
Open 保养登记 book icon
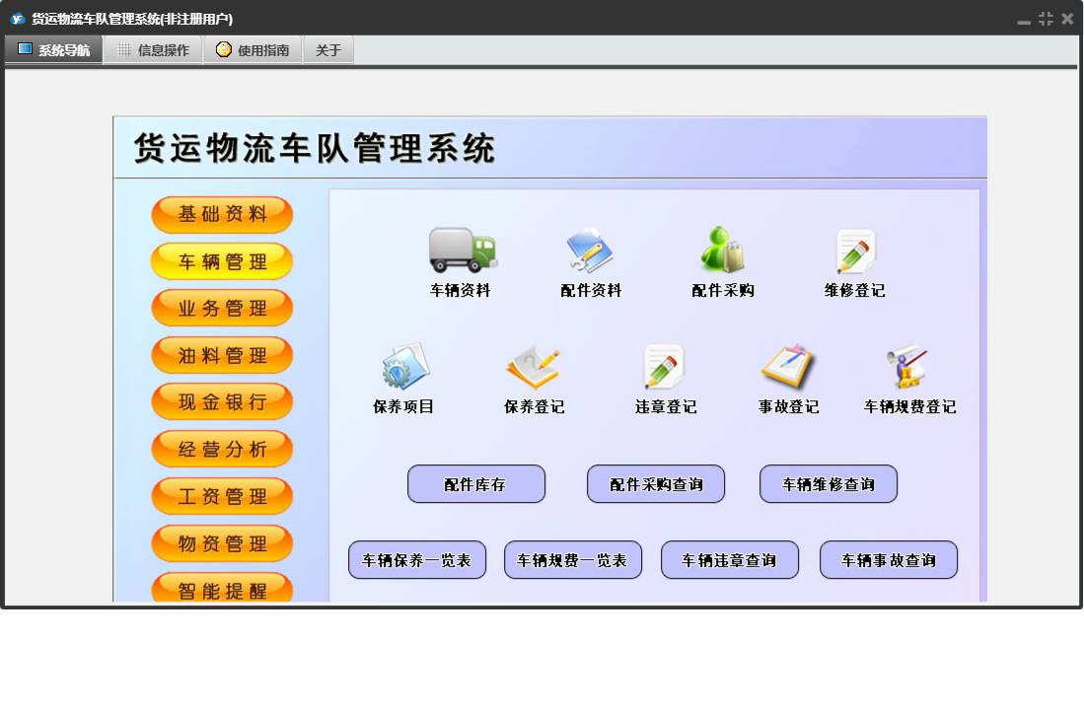pos(533,367)
